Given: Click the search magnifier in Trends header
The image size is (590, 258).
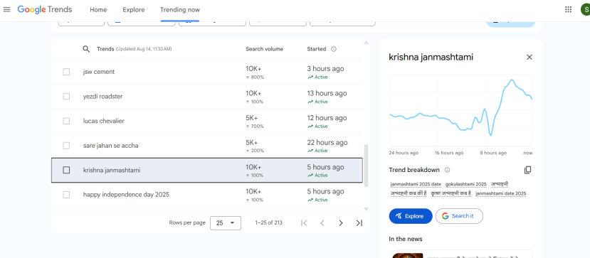Looking at the screenshot, I should coord(86,49).
